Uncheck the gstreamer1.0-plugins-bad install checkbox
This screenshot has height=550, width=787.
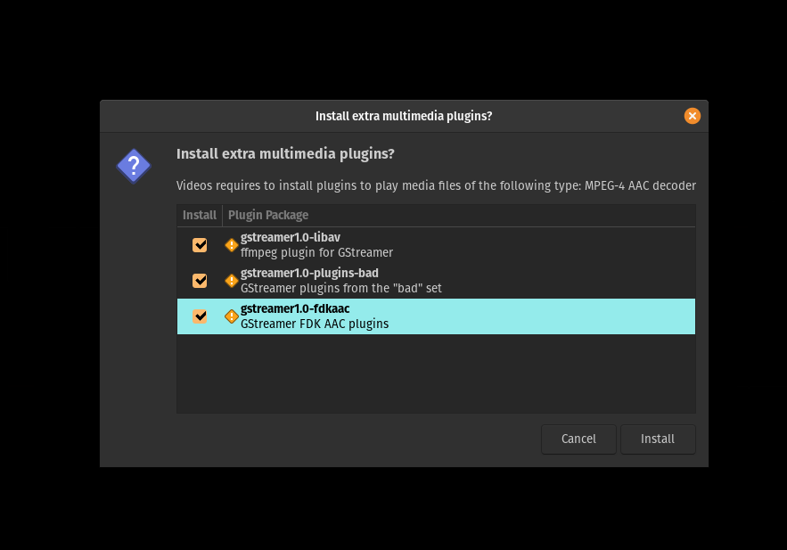200,281
